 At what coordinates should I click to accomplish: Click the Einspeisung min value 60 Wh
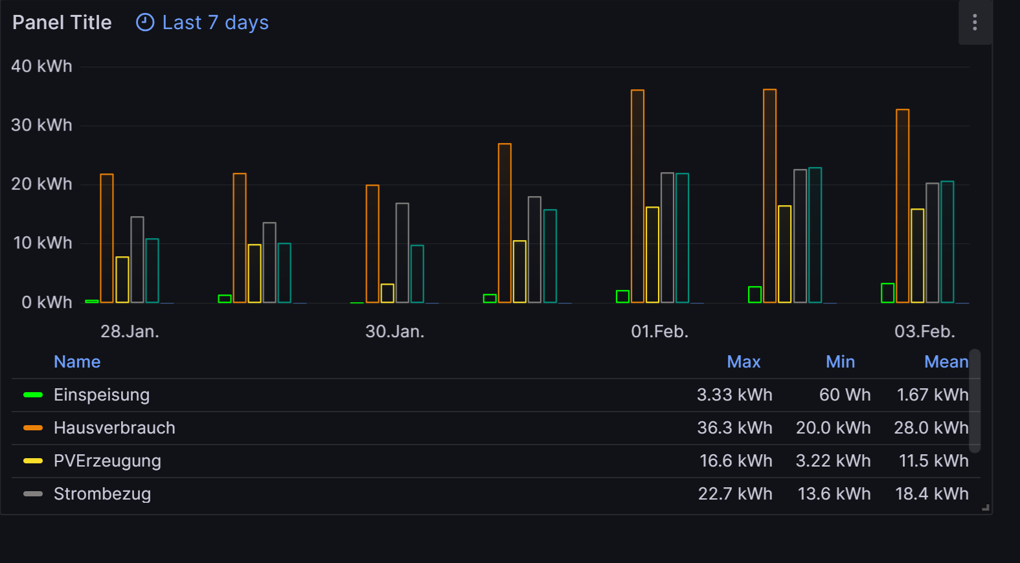[x=845, y=395]
